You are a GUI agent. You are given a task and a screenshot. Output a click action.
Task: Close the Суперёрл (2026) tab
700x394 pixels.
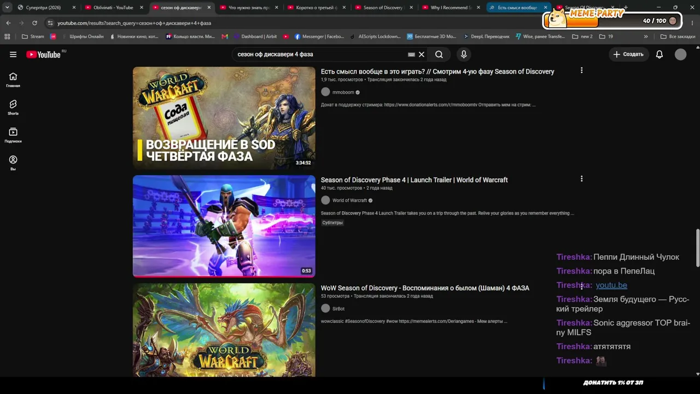pyautogui.click(x=74, y=8)
